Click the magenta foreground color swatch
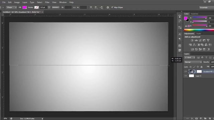This screenshot has width=214, height=120. [x=186, y=18]
